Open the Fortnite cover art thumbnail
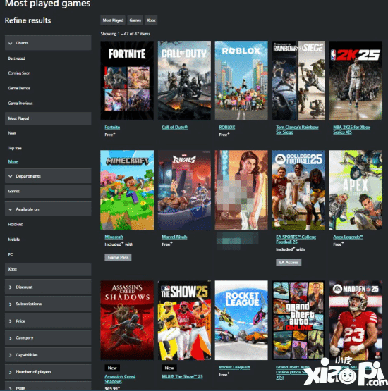This screenshot has height=391, width=388. click(x=127, y=80)
